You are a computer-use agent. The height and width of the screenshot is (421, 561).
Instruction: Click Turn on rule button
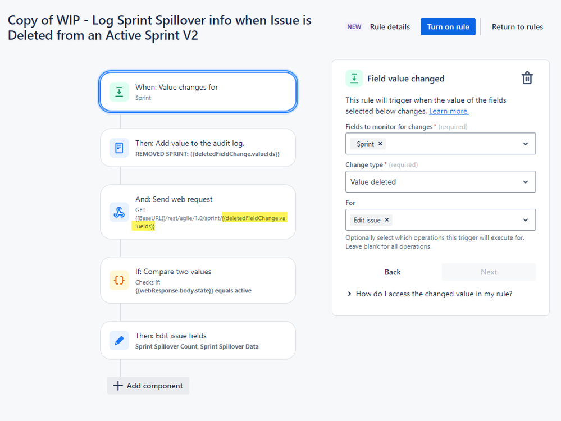click(448, 27)
